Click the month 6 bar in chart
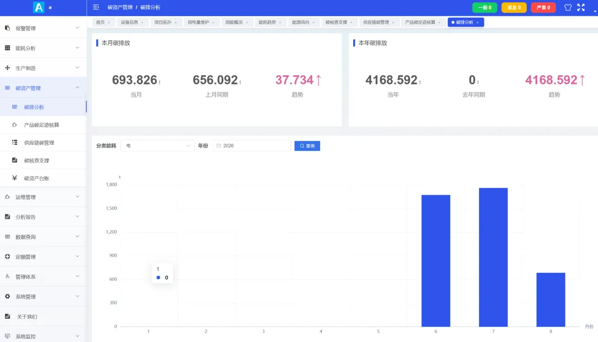This screenshot has width=598, height=342. click(x=436, y=261)
